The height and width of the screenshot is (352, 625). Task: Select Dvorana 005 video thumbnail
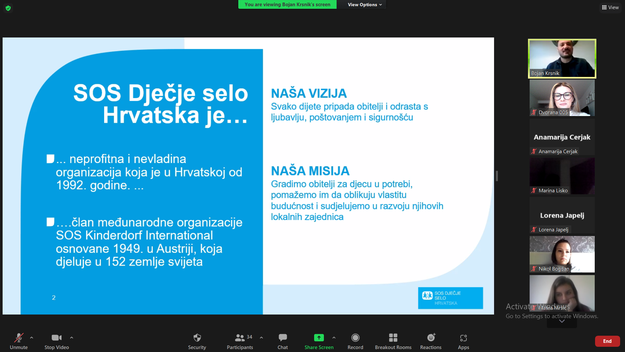[x=562, y=98]
